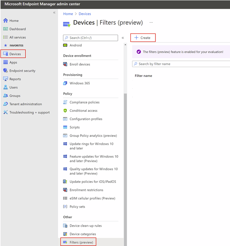Click the Scripts icon
The height and width of the screenshot is (246, 230).
click(65, 127)
